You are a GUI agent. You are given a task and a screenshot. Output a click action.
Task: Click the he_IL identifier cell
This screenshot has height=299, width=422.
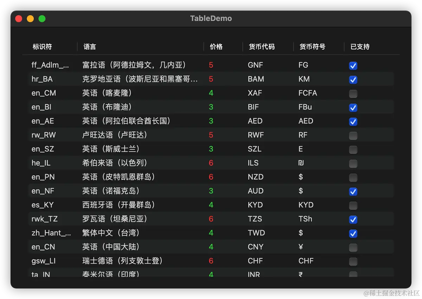tap(41, 163)
